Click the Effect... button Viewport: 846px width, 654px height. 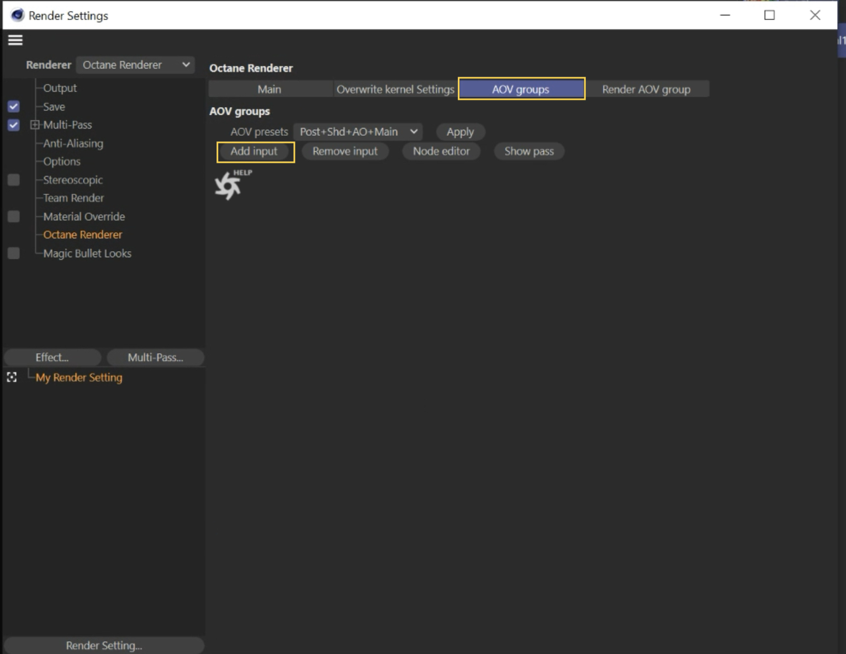click(x=52, y=358)
